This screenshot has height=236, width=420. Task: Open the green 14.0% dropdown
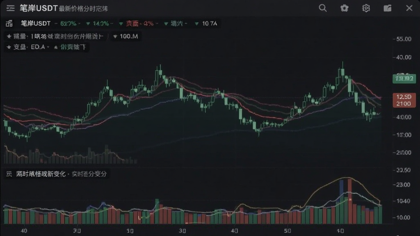point(100,23)
